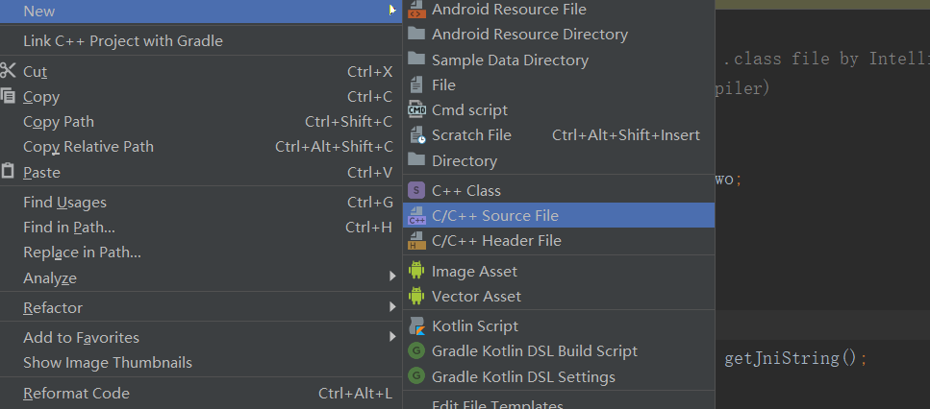Select Copy from the context menu
Viewport: 930px width, 409px height.
click(x=201, y=96)
